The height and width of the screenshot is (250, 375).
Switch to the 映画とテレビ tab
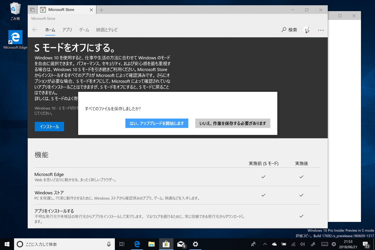(107, 30)
